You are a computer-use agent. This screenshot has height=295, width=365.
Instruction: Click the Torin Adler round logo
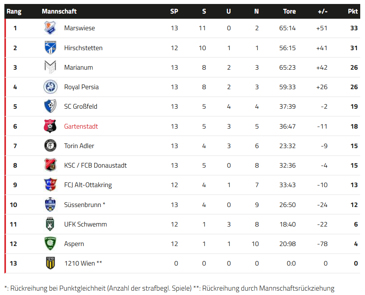pos(50,146)
